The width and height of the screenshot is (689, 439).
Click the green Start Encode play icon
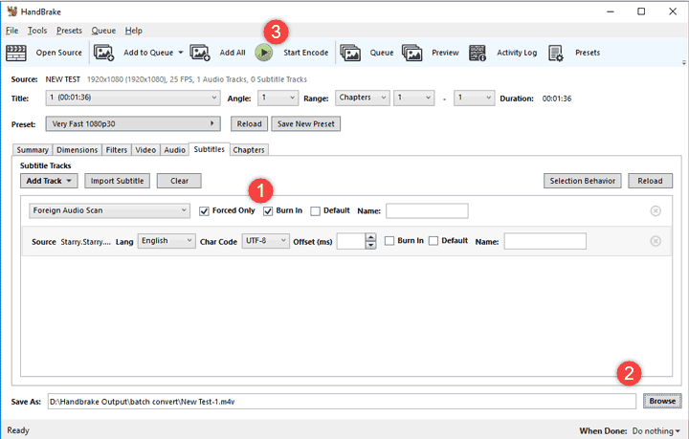pos(264,53)
